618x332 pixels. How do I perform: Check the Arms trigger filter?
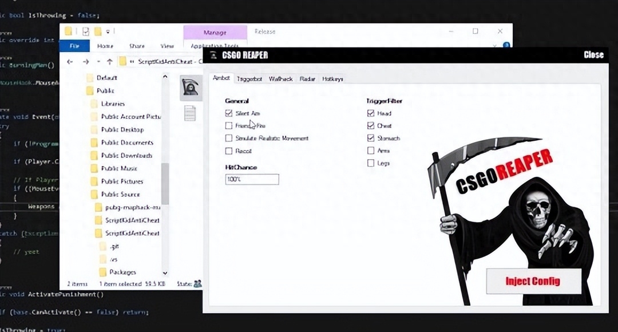[x=370, y=151]
